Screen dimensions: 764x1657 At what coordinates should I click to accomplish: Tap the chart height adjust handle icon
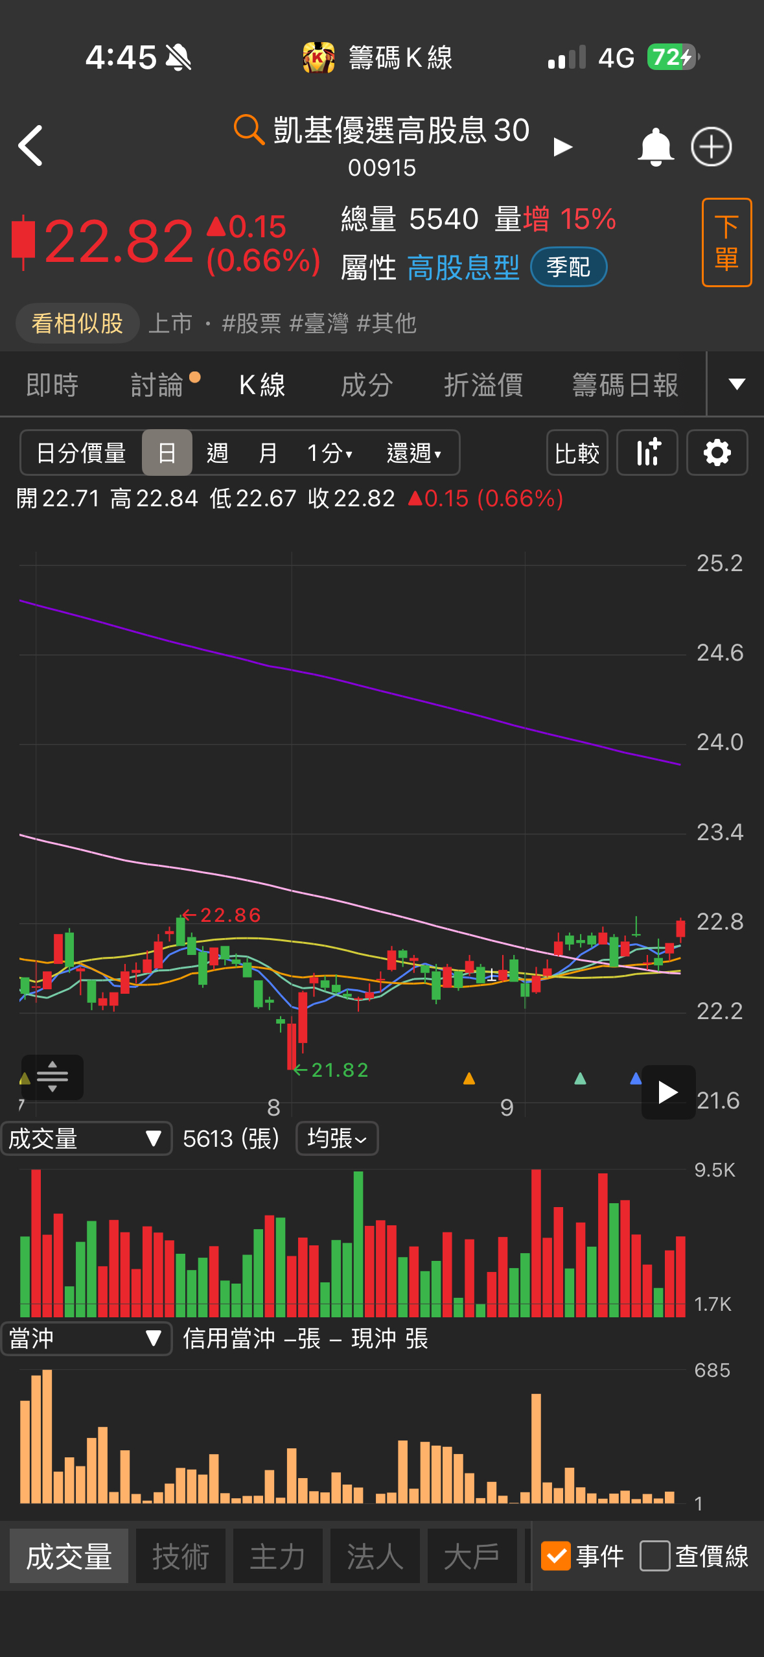[x=52, y=1077]
